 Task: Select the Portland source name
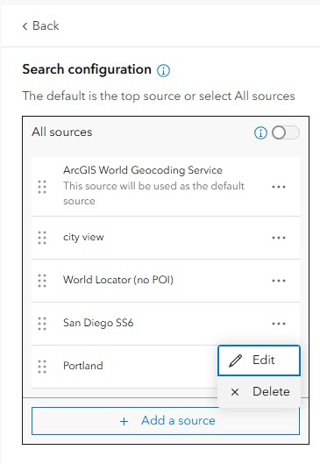[x=83, y=366]
